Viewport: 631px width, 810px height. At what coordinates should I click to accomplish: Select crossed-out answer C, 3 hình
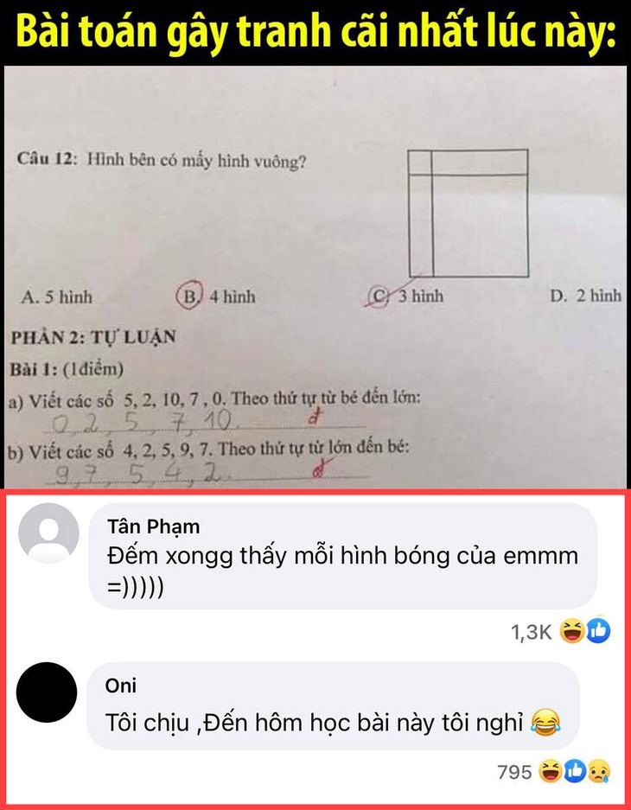405,296
